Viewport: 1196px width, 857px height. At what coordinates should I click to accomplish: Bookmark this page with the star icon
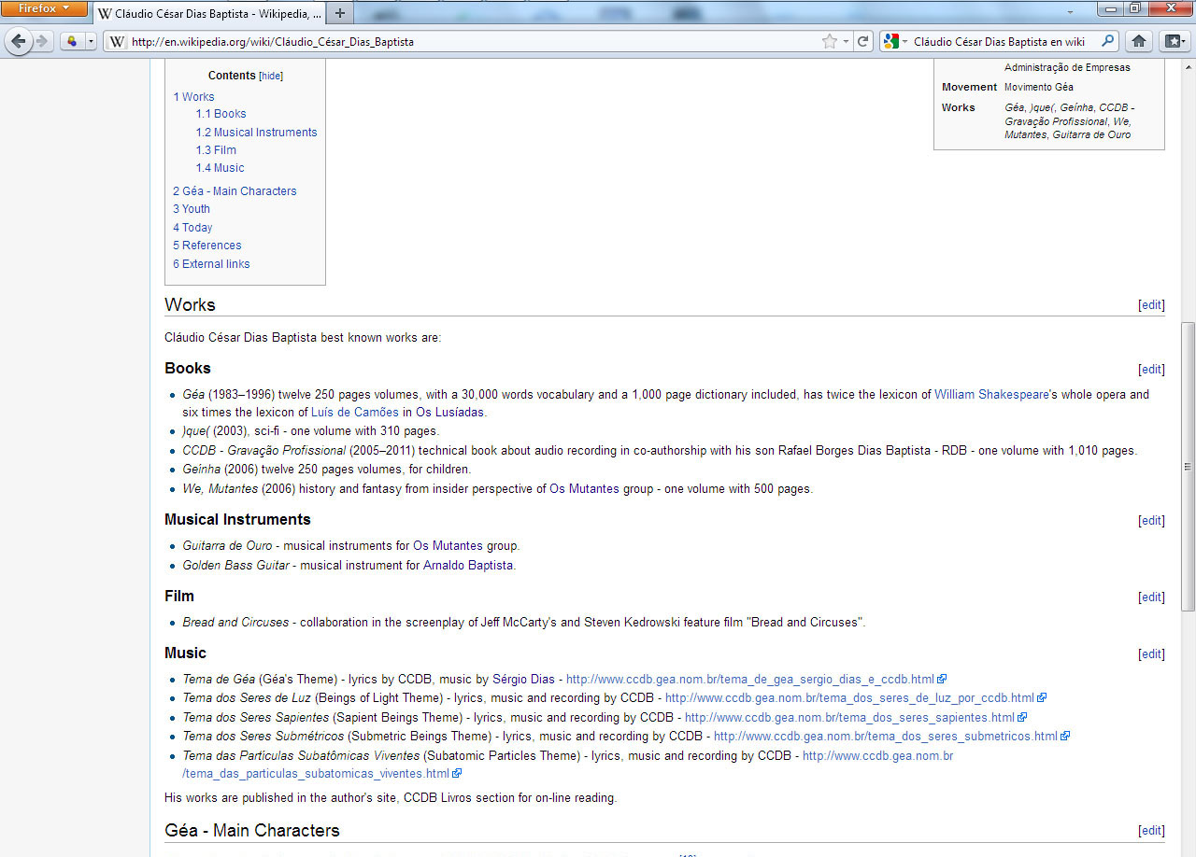coord(829,41)
